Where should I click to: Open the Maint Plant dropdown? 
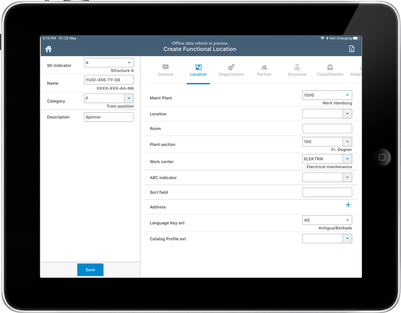(x=347, y=95)
